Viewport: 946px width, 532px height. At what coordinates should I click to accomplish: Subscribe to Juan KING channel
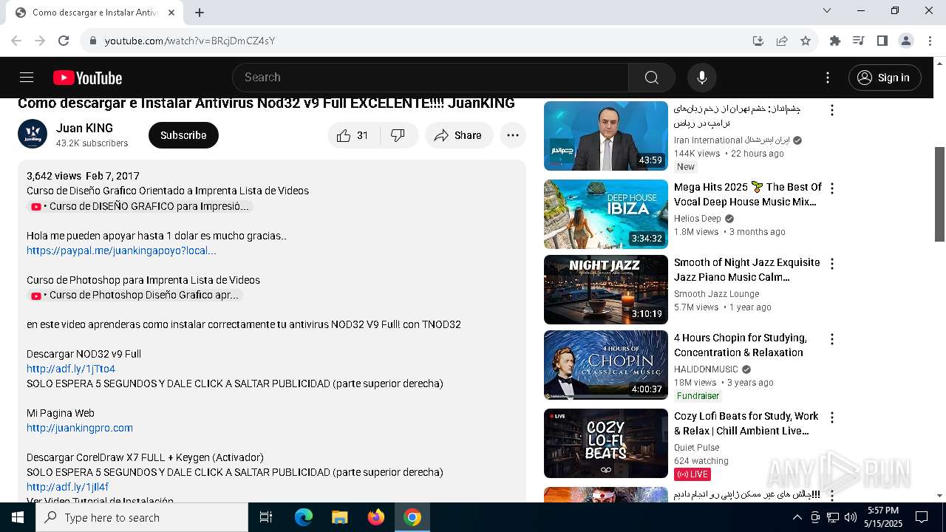coord(183,135)
